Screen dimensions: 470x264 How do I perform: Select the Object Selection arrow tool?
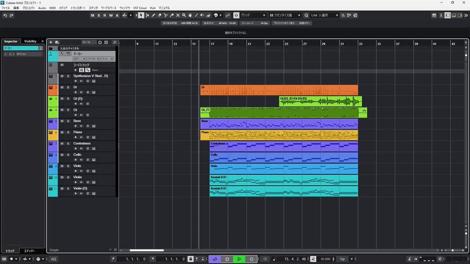141,15
